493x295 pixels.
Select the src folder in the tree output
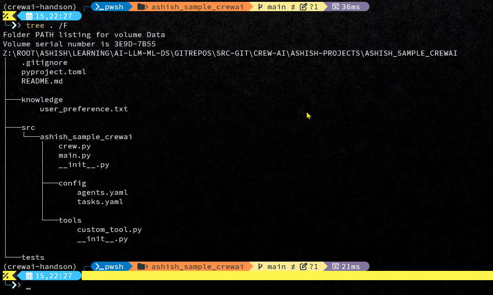point(28,128)
